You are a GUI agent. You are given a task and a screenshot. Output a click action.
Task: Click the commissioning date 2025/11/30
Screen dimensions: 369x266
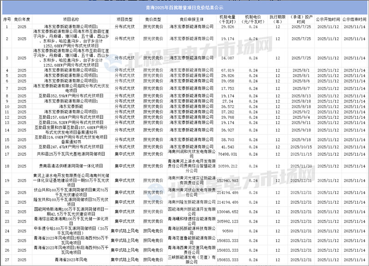tap(301, 166)
